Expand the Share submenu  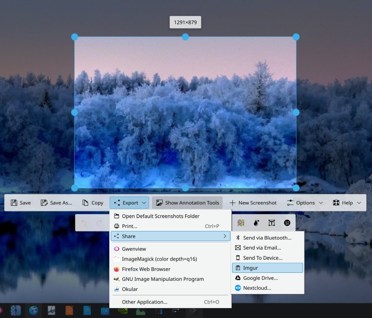[x=170, y=236]
